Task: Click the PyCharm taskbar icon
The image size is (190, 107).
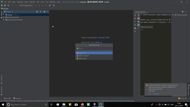Action: point(101,105)
